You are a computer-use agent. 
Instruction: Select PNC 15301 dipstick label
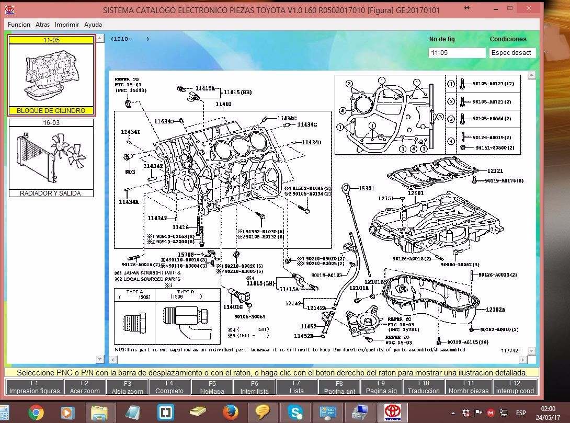(367, 188)
